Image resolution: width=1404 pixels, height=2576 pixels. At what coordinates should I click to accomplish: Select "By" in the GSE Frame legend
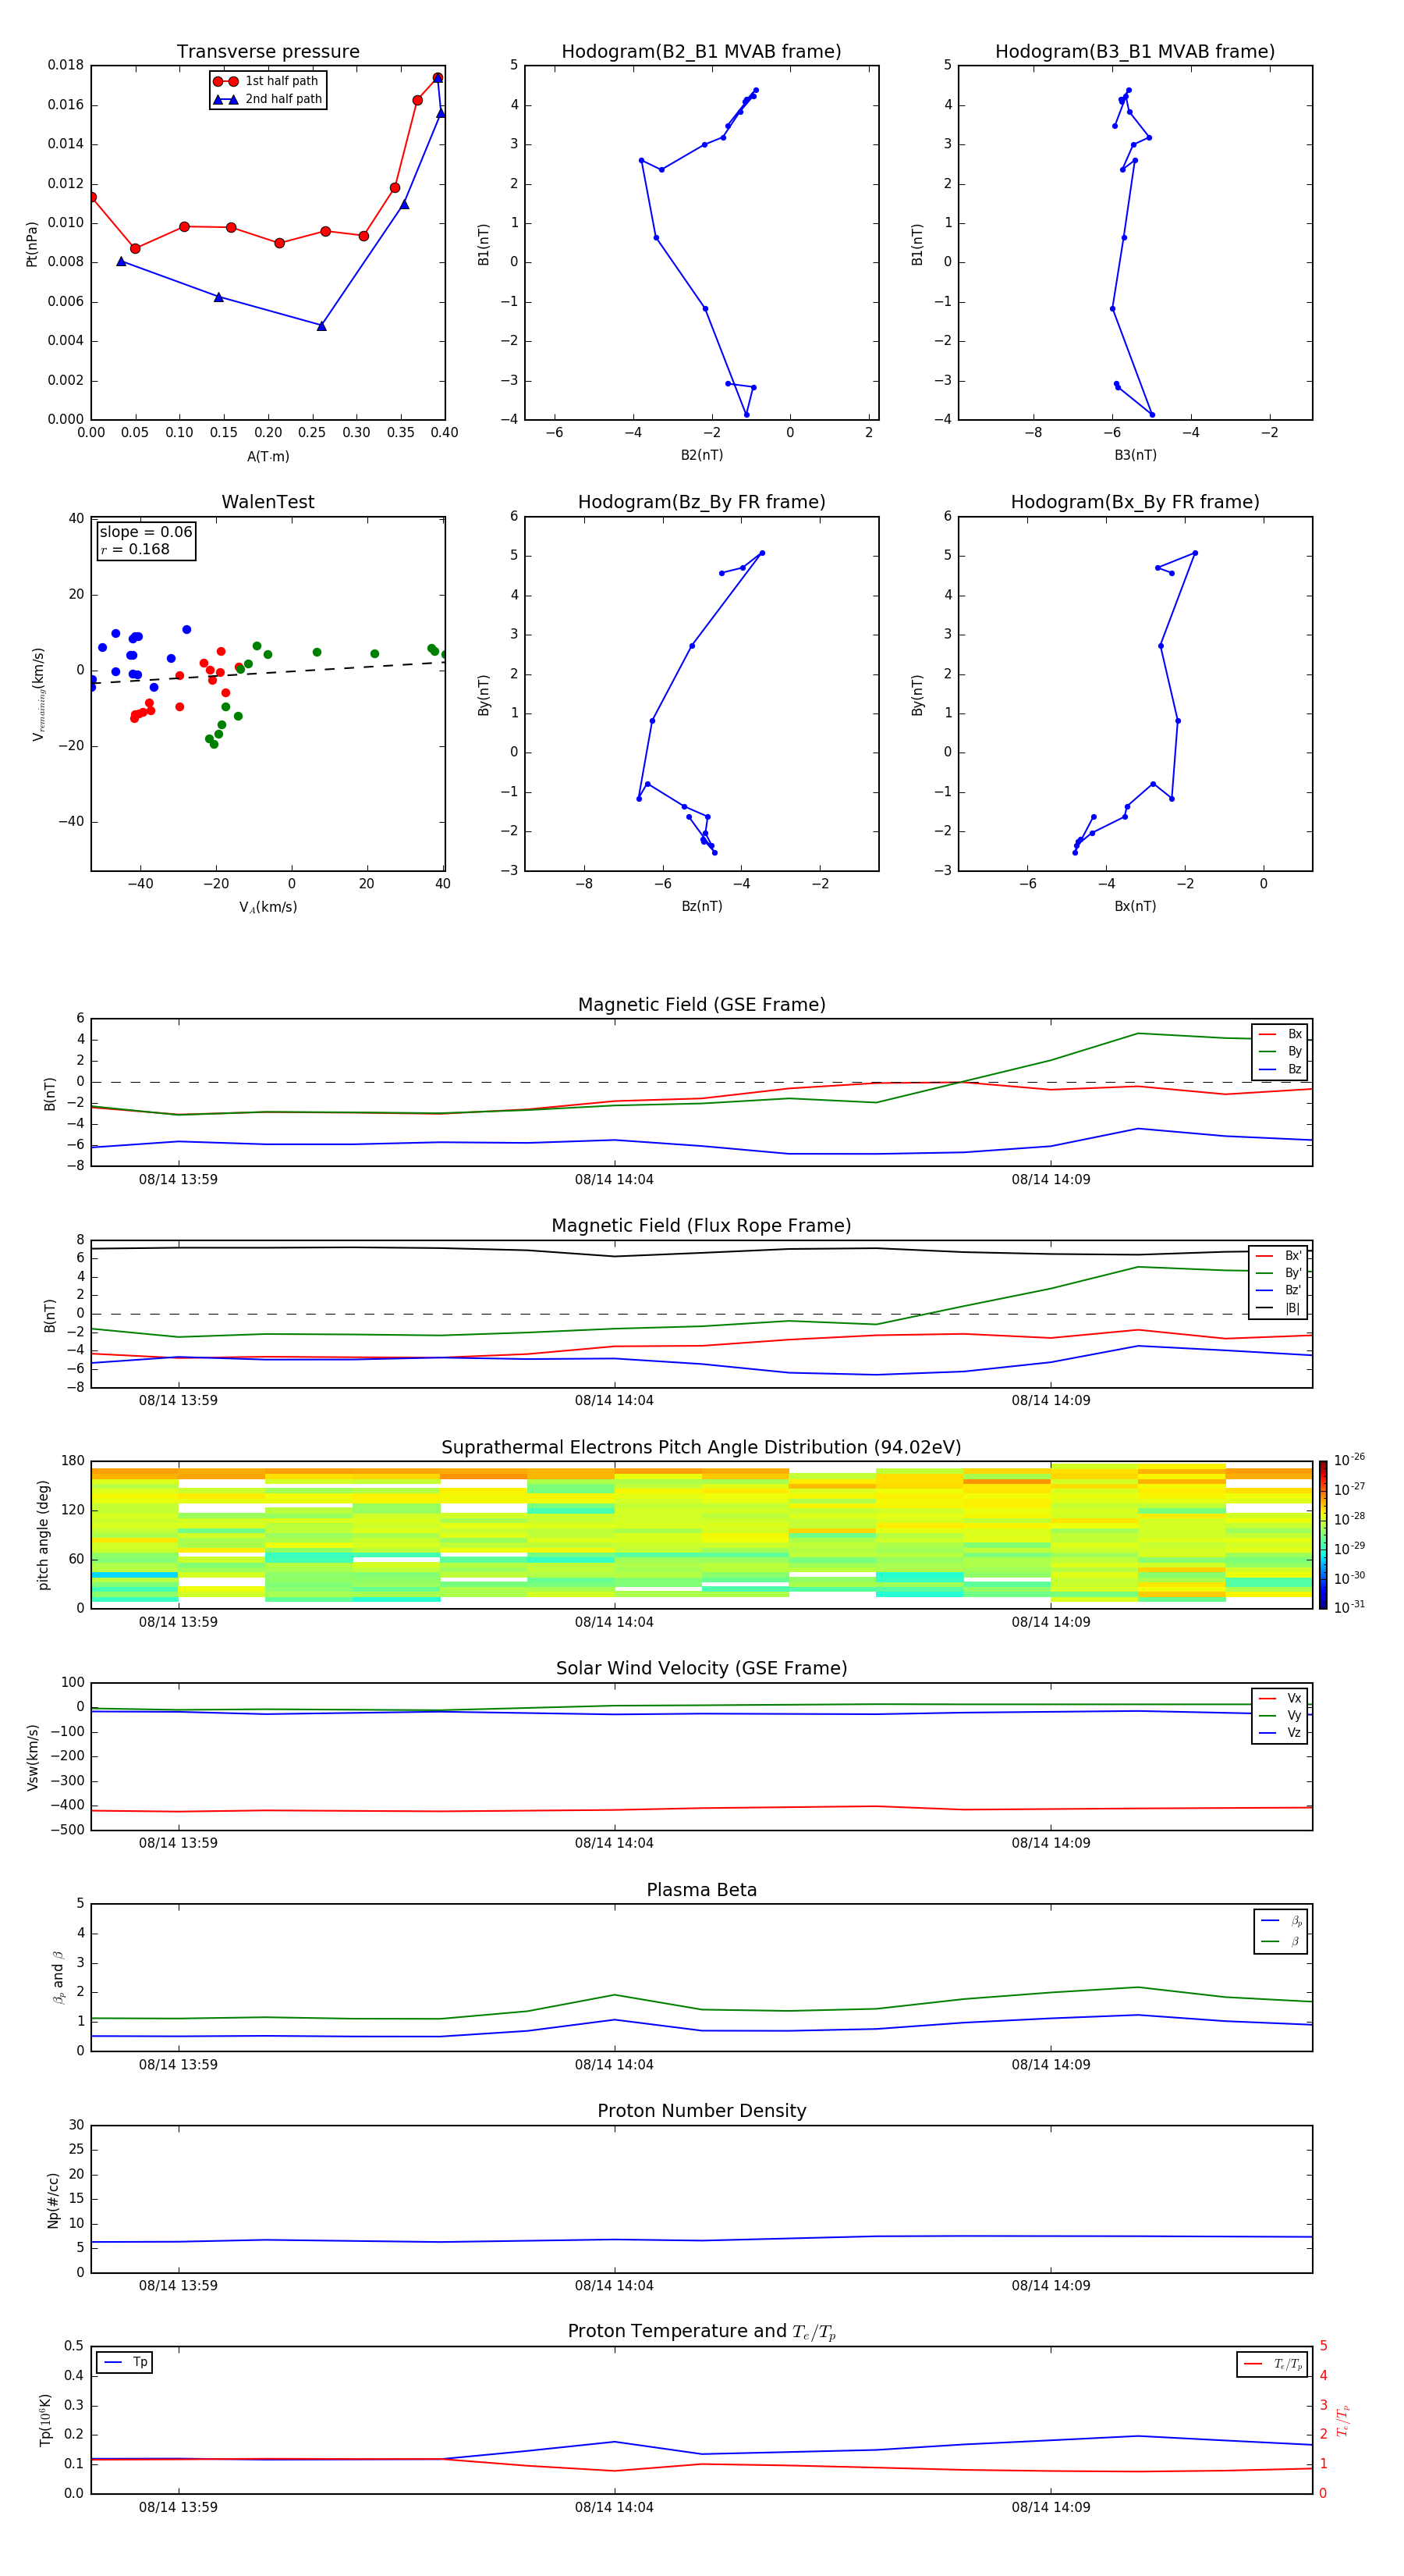[1280, 1051]
